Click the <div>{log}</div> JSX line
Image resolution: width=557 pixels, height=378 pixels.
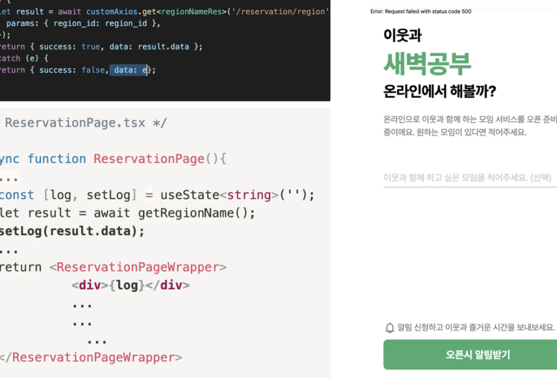(131, 285)
